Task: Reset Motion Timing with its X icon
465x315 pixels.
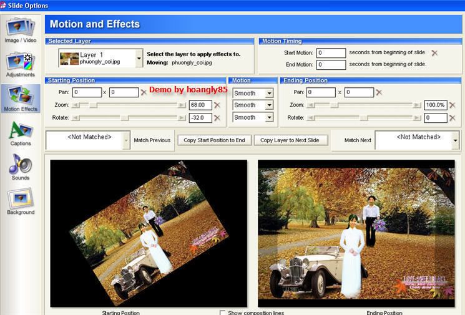Action: 434,53
